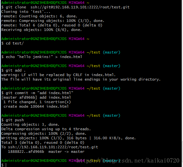
Task: Click the 'To ssh://192.168.119.101:2222/root/test.git' line
Action: (x=50, y=147)
